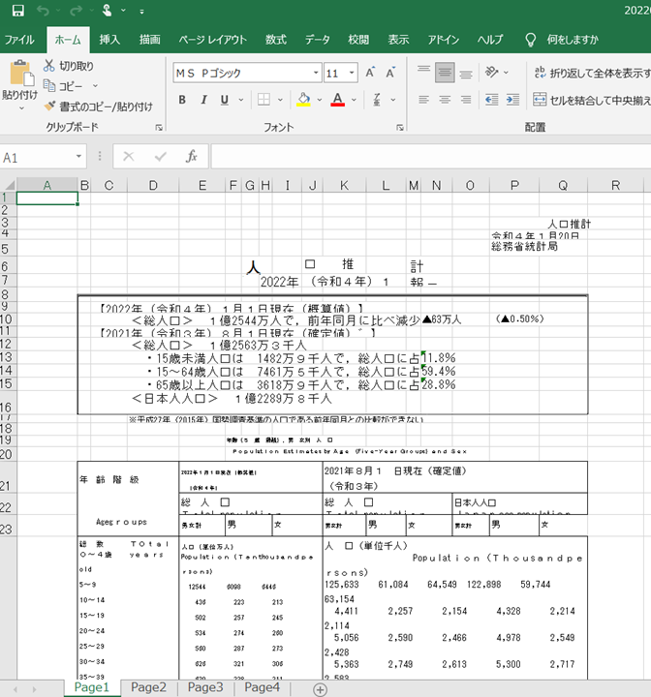Click the Name Box showing A1

pos(43,157)
